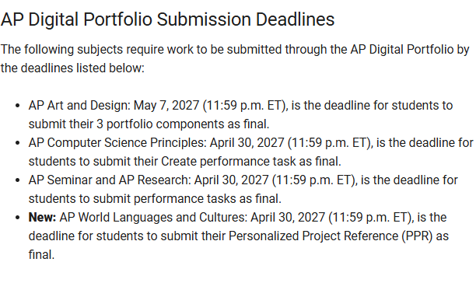Image resolution: width=476 pixels, height=283 pixels.
Task: Click the second bullet point marker
Action: coord(18,143)
